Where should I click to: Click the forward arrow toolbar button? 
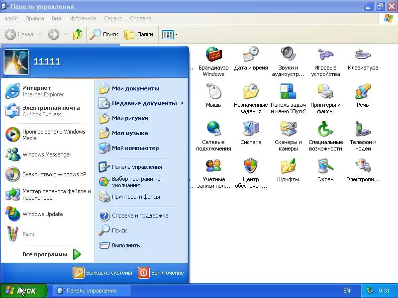coord(54,34)
